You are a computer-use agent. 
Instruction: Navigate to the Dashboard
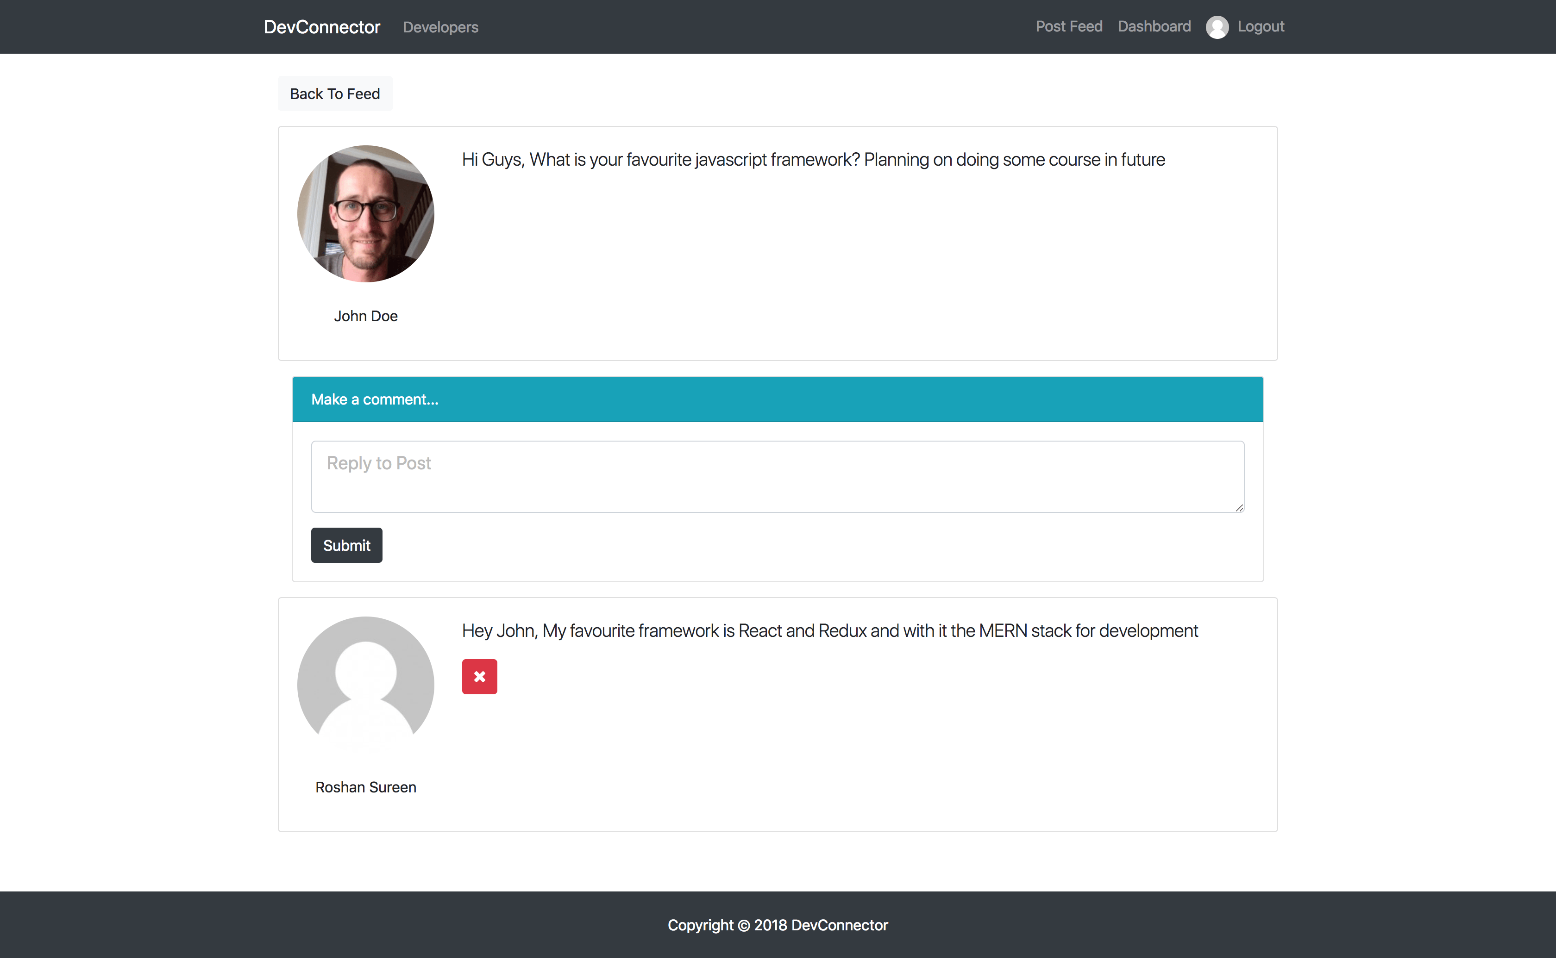[x=1154, y=26]
